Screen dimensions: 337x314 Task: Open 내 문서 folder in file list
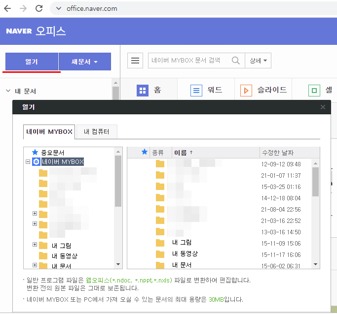[x=182, y=265]
